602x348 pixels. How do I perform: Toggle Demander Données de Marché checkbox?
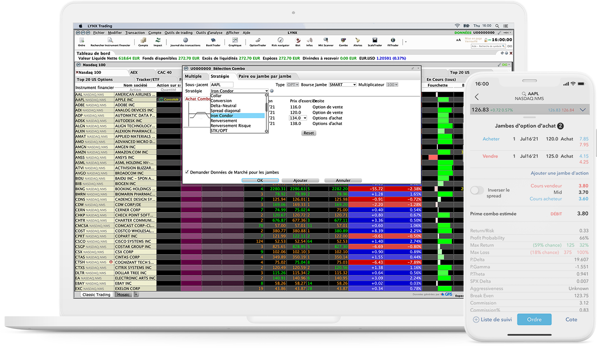[187, 172]
